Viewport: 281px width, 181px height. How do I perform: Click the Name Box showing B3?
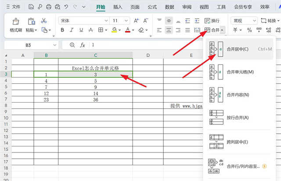pos(29,45)
